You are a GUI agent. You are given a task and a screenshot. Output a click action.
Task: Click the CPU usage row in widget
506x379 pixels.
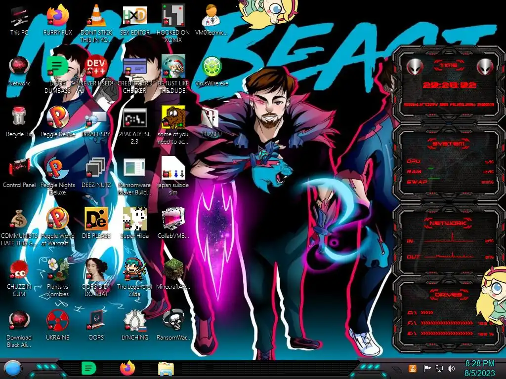point(450,161)
